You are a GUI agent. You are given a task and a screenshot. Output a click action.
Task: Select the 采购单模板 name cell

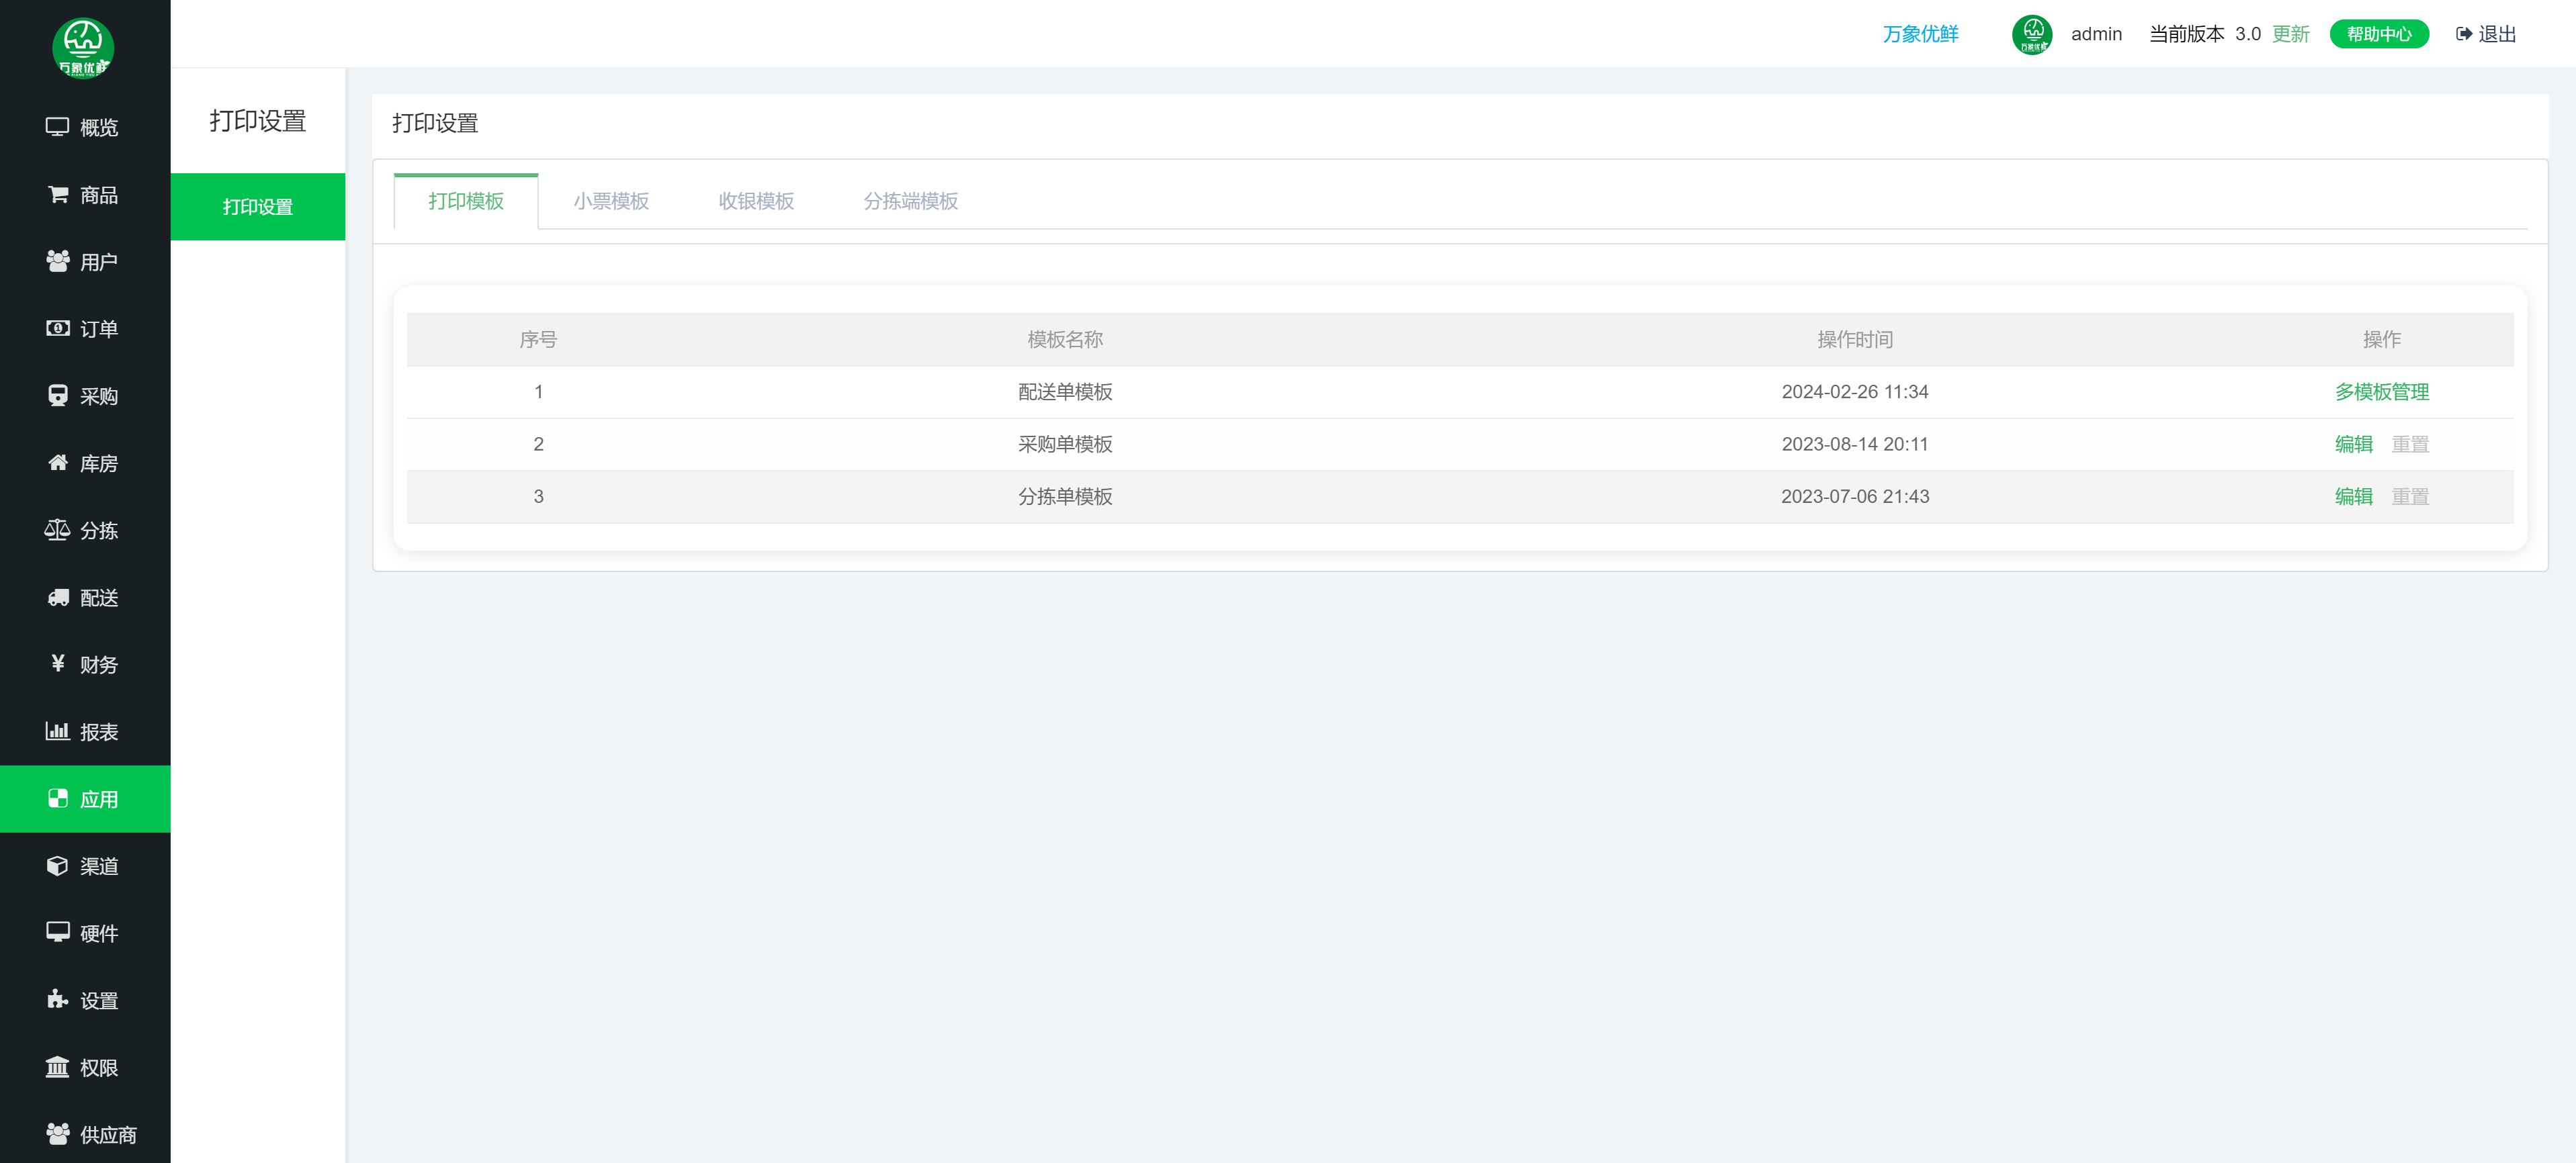pos(1065,444)
